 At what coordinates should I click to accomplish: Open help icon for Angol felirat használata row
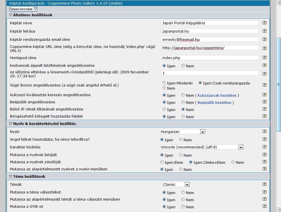point(264,139)
